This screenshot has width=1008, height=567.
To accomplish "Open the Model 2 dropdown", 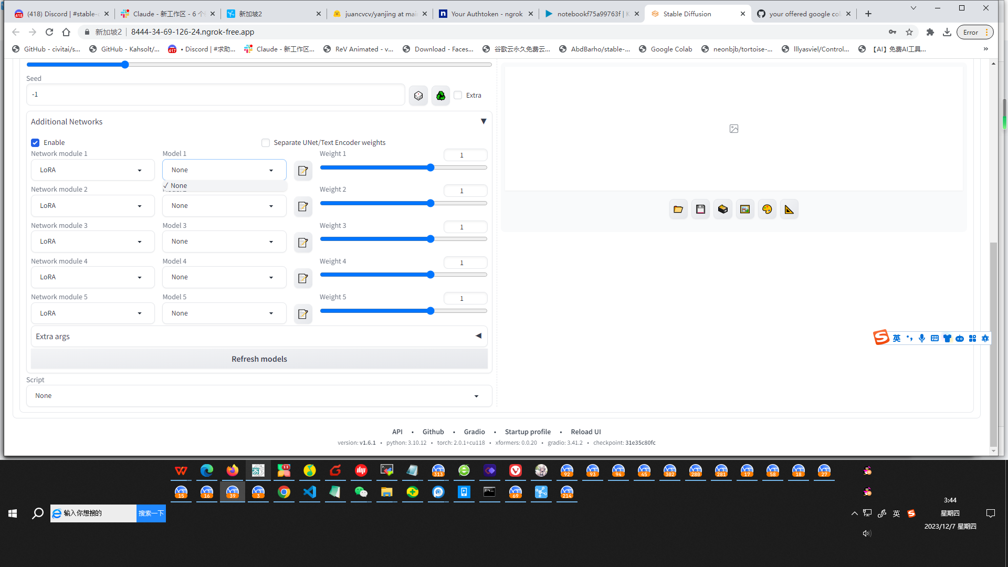I will click(x=224, y=205).
